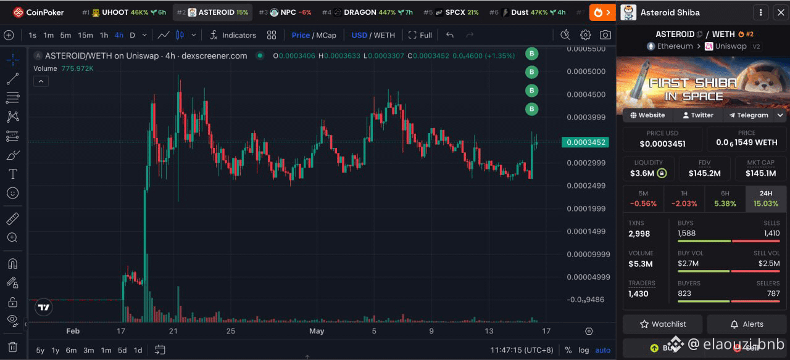Open the Telegram link

[748, 115]
